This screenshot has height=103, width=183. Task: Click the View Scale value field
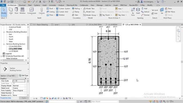[x=19, y=81]
